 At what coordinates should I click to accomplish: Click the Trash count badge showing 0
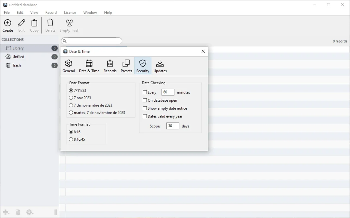click(x=54, y=65)
